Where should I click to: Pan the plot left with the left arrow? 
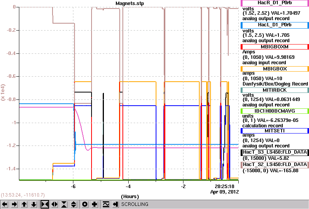point(5,204)
